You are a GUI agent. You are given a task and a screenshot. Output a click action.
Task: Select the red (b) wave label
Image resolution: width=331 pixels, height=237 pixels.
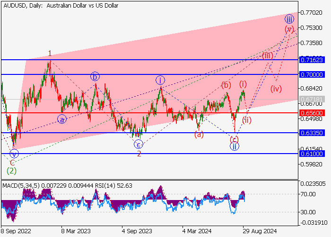point(226,85)
